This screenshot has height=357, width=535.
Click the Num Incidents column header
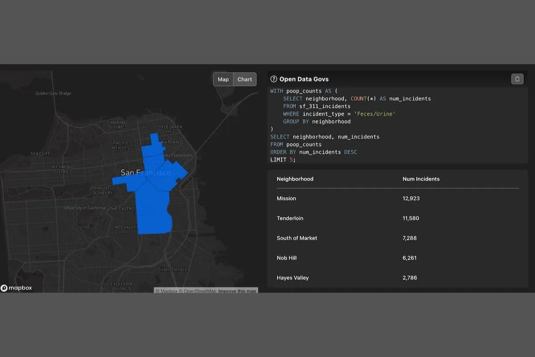[421, 179]
